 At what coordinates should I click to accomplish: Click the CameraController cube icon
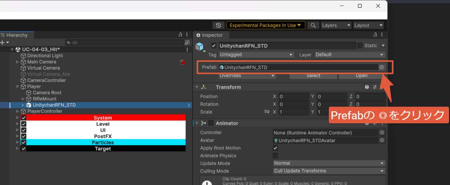point(23,80)
